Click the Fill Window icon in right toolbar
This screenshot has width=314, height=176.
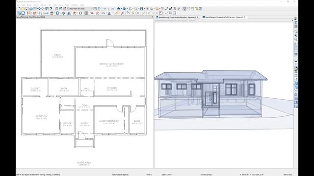click(x=296, y=47)
